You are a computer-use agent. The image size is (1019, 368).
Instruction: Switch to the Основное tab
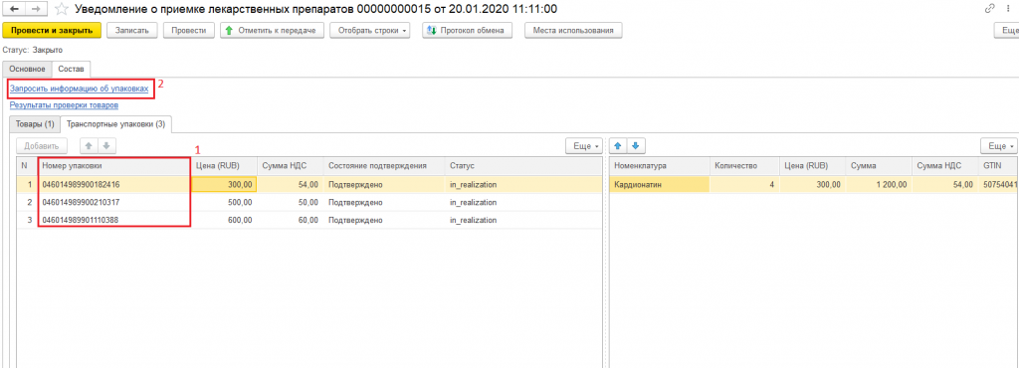coord(27,69)
